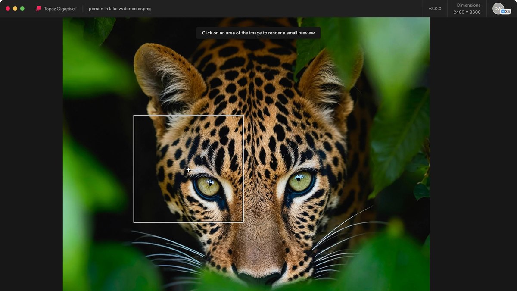Click the Dimensions label in the title bar

[x=469, y=5]
